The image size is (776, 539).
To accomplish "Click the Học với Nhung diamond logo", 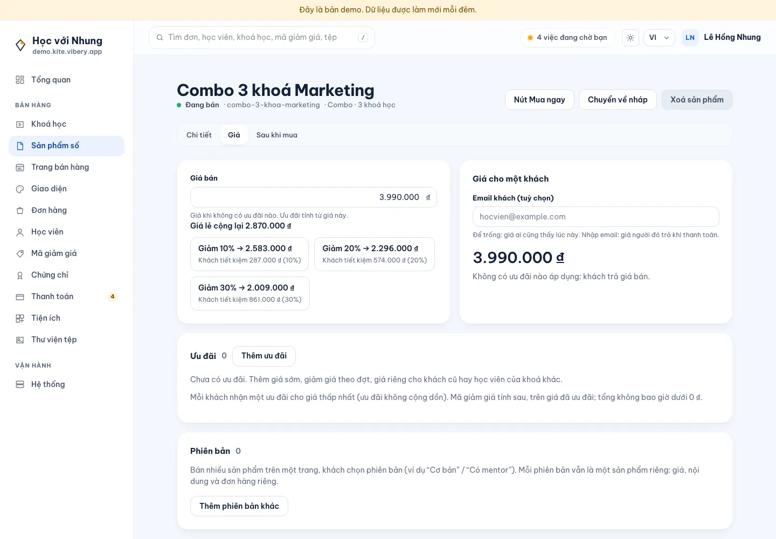I will point(20,45).
